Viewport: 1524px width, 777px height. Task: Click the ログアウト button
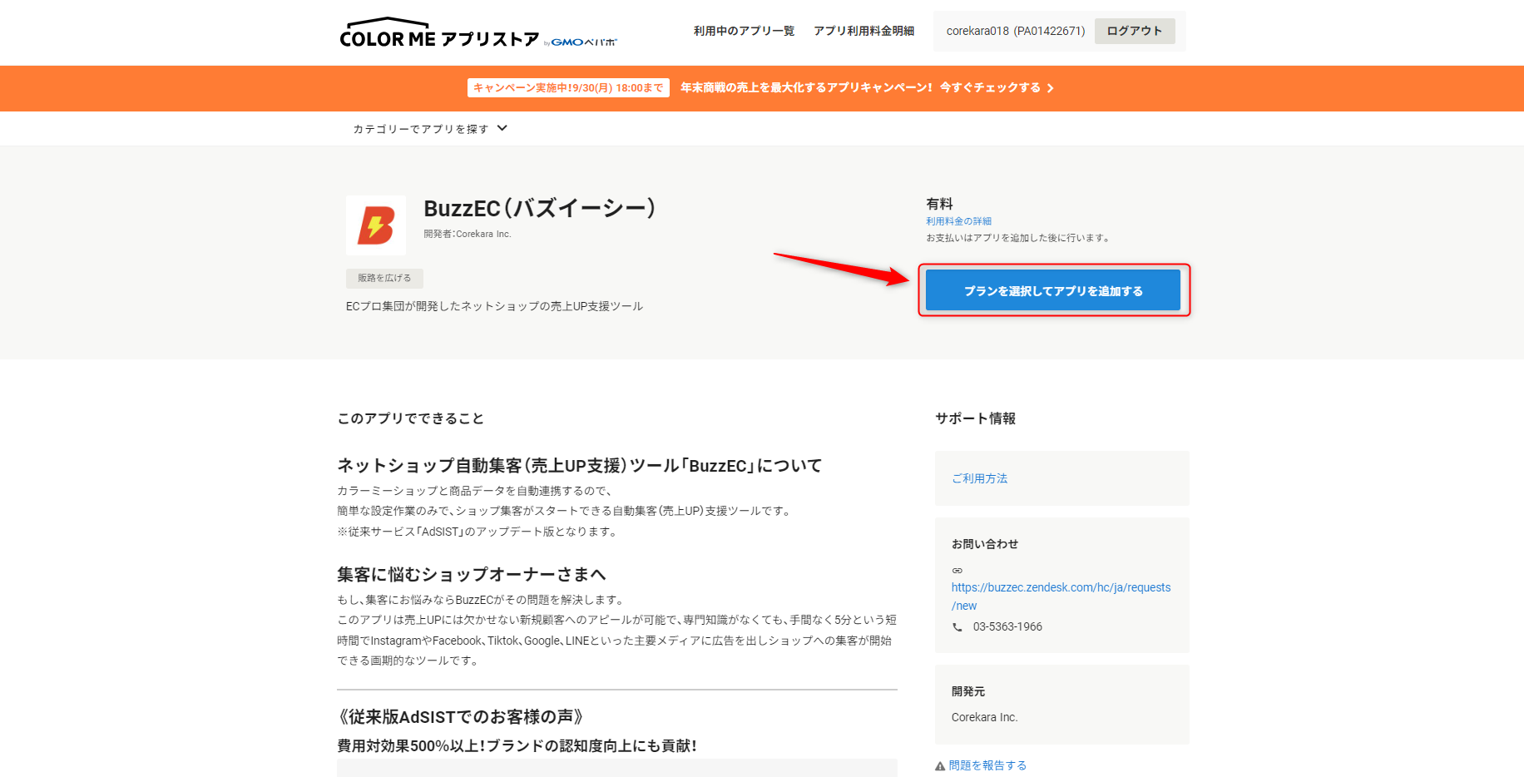point(1135,31)
